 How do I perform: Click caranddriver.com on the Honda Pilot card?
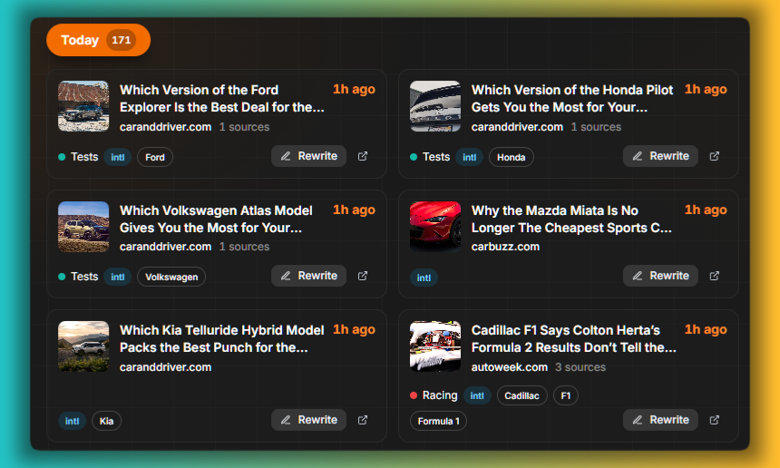(517, 127)
